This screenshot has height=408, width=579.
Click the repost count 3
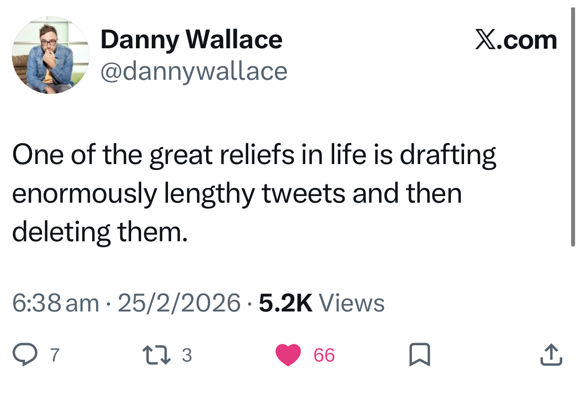(187, 355)
